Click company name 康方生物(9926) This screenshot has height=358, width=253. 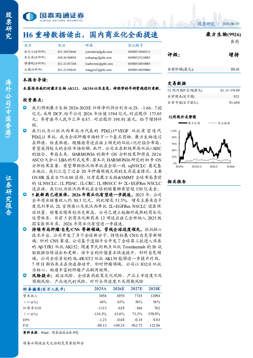pyautogui.click(x=223, y=34)
